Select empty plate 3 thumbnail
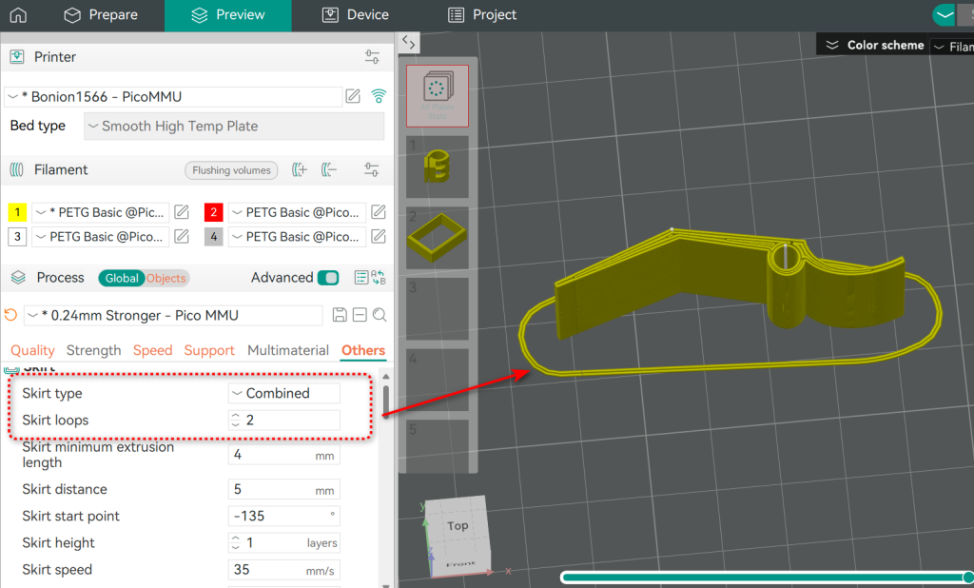The image size is (974, 588). point(438,309)
